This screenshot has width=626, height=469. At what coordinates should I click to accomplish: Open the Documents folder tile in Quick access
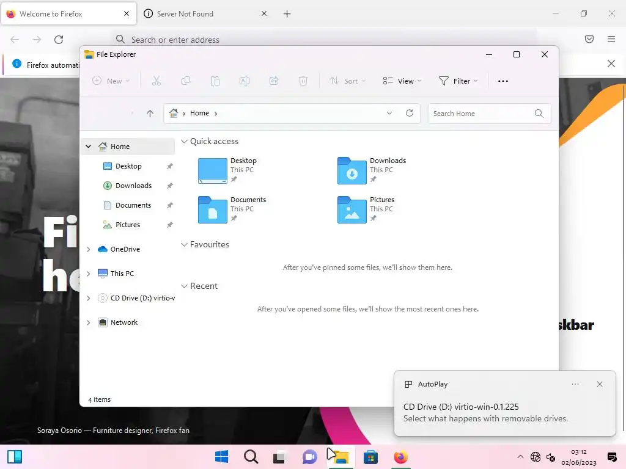coord(232,209)
